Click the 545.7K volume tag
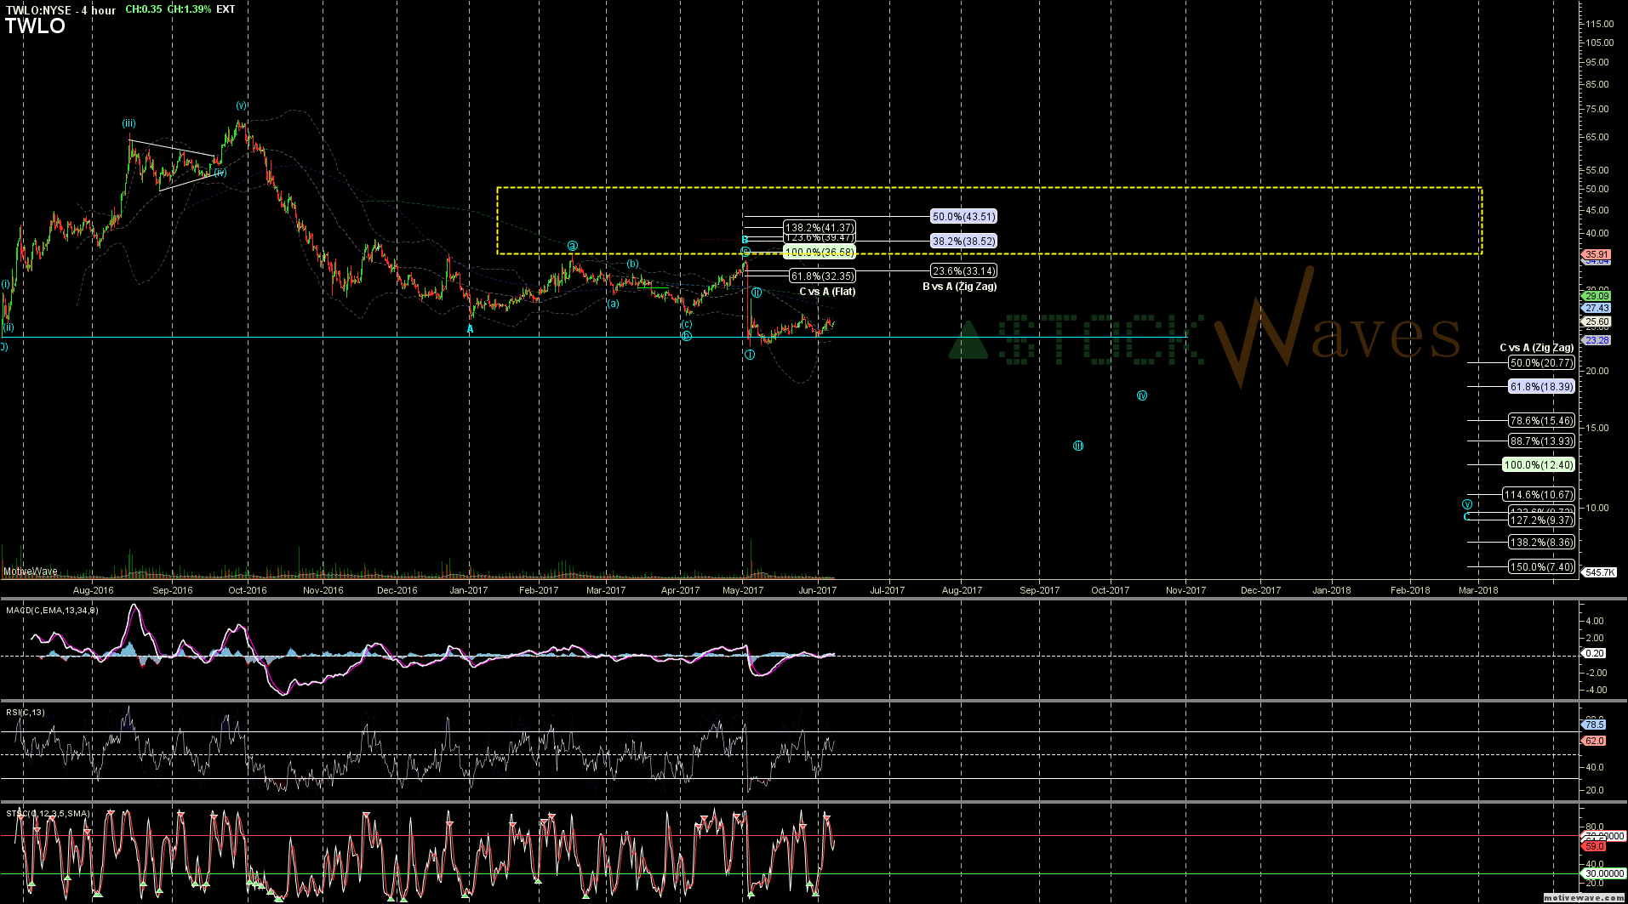This screenshot has width=1628, height=904. click(x=1599, y=572)
